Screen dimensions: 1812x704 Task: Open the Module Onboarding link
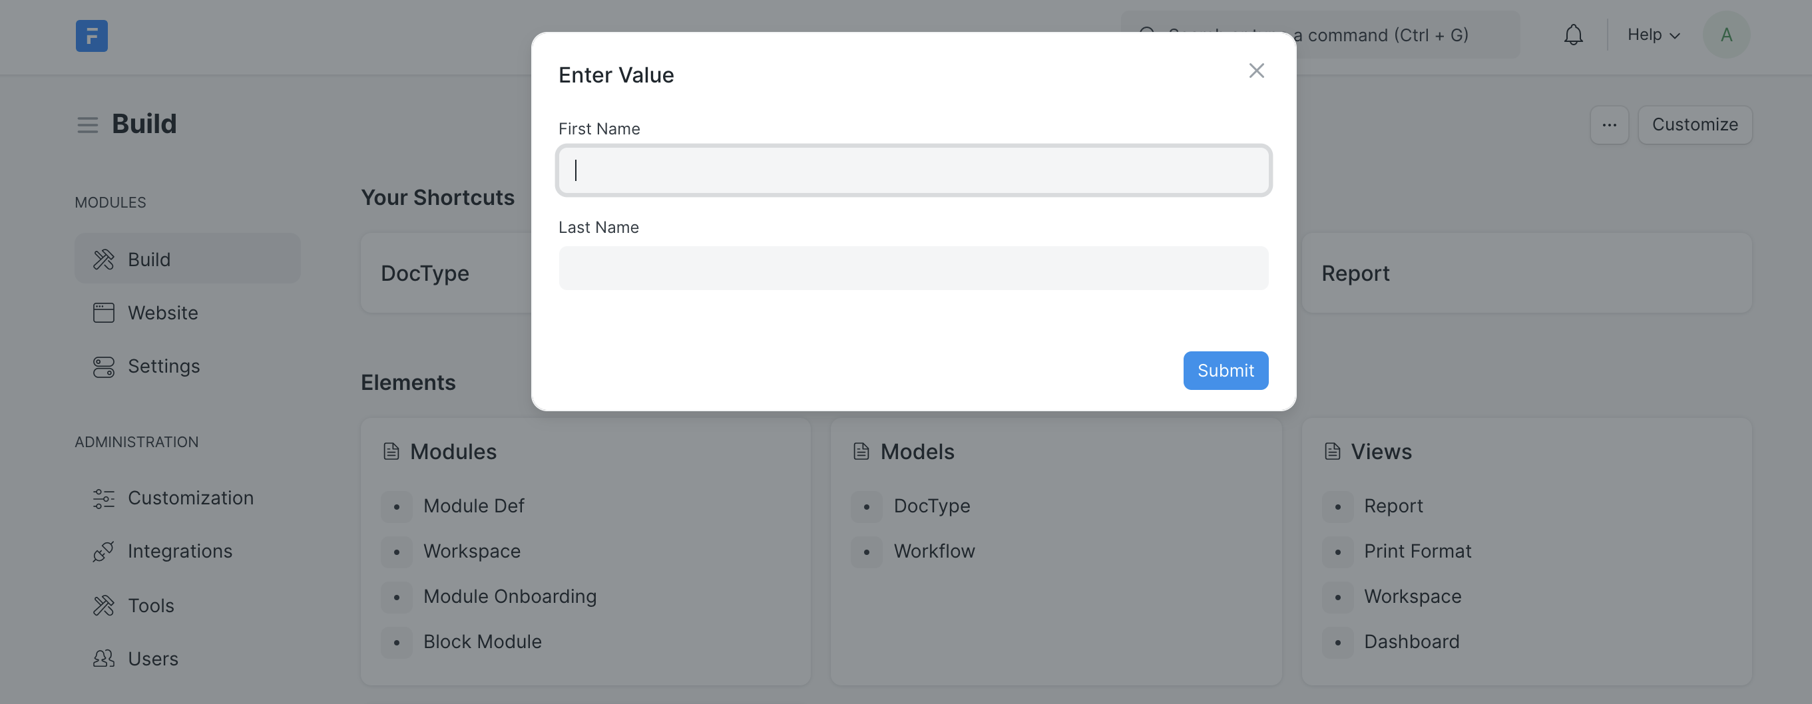(509, 596)
